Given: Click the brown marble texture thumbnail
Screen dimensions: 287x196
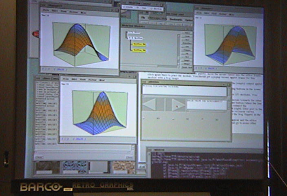Looking at the screenshot, I should click(48, 167).
